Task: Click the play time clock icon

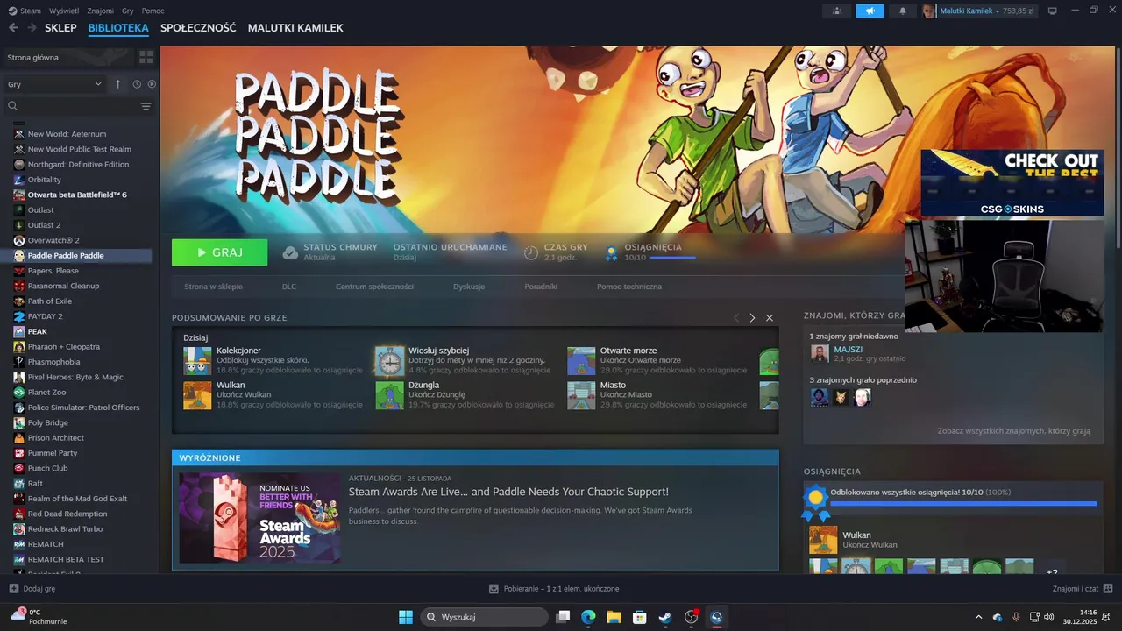Action: pyautogui.click(x=531, y=252)
